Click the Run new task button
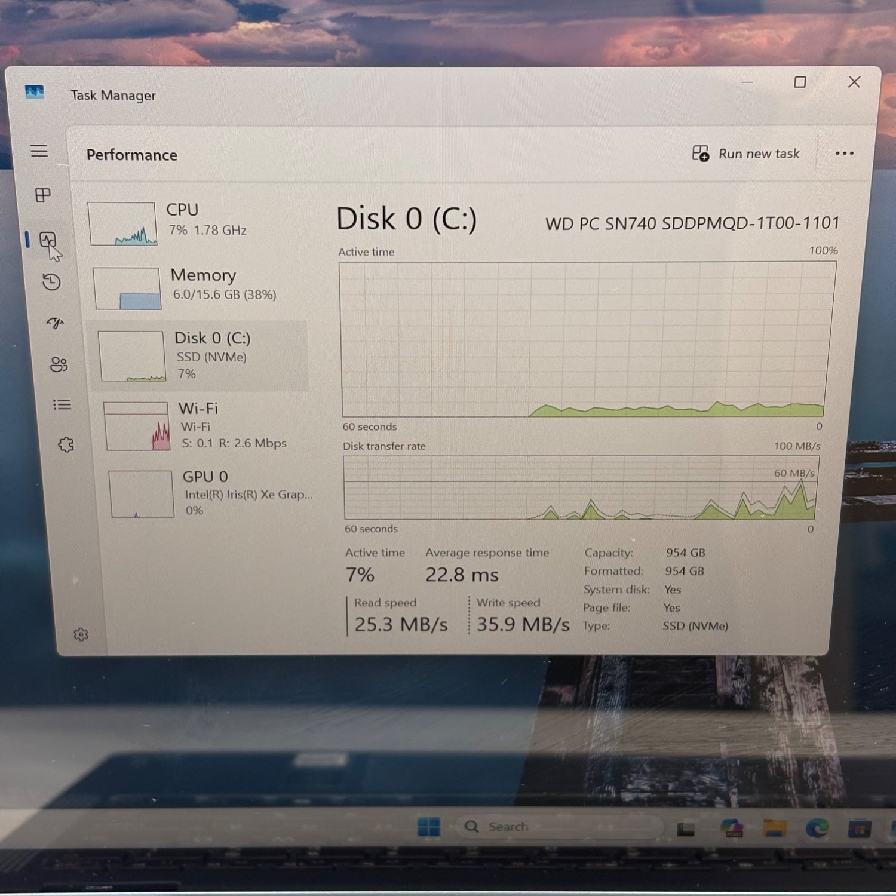896x896 pixels. point(746,154)
